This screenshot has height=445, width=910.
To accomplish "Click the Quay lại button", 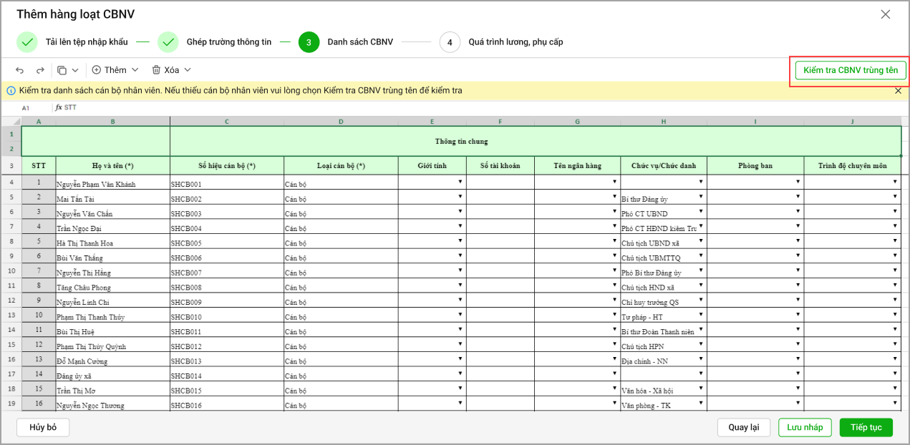I will [x=743, y=427].
